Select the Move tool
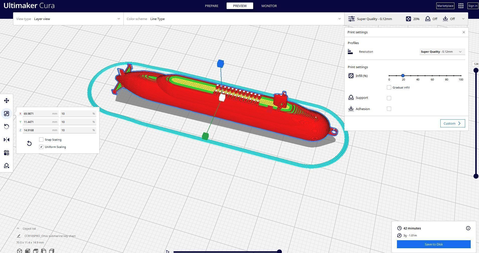 coord(7,101)
